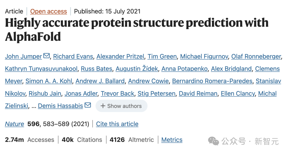
Task: Click author link Olaf Ronneberger
Action: pyautogui.click(x=256, y=57)
